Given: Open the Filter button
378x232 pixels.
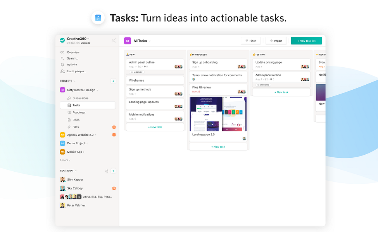Looking at the screenshot, I should 250,41.
